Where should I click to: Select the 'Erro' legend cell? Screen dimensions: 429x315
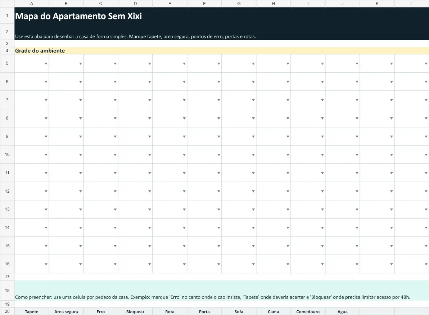(x=101, y=312)
